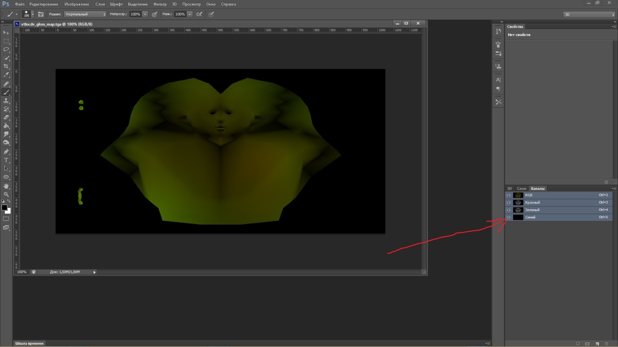Hide the Красный channel
Viewport: 618px width, 347px height.
point(509,202)
